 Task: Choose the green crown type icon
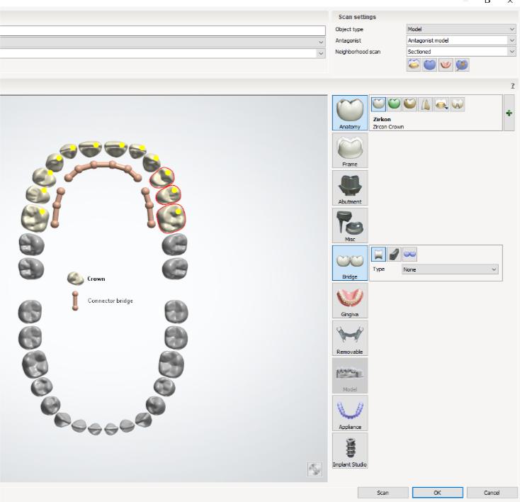point(394,104)
